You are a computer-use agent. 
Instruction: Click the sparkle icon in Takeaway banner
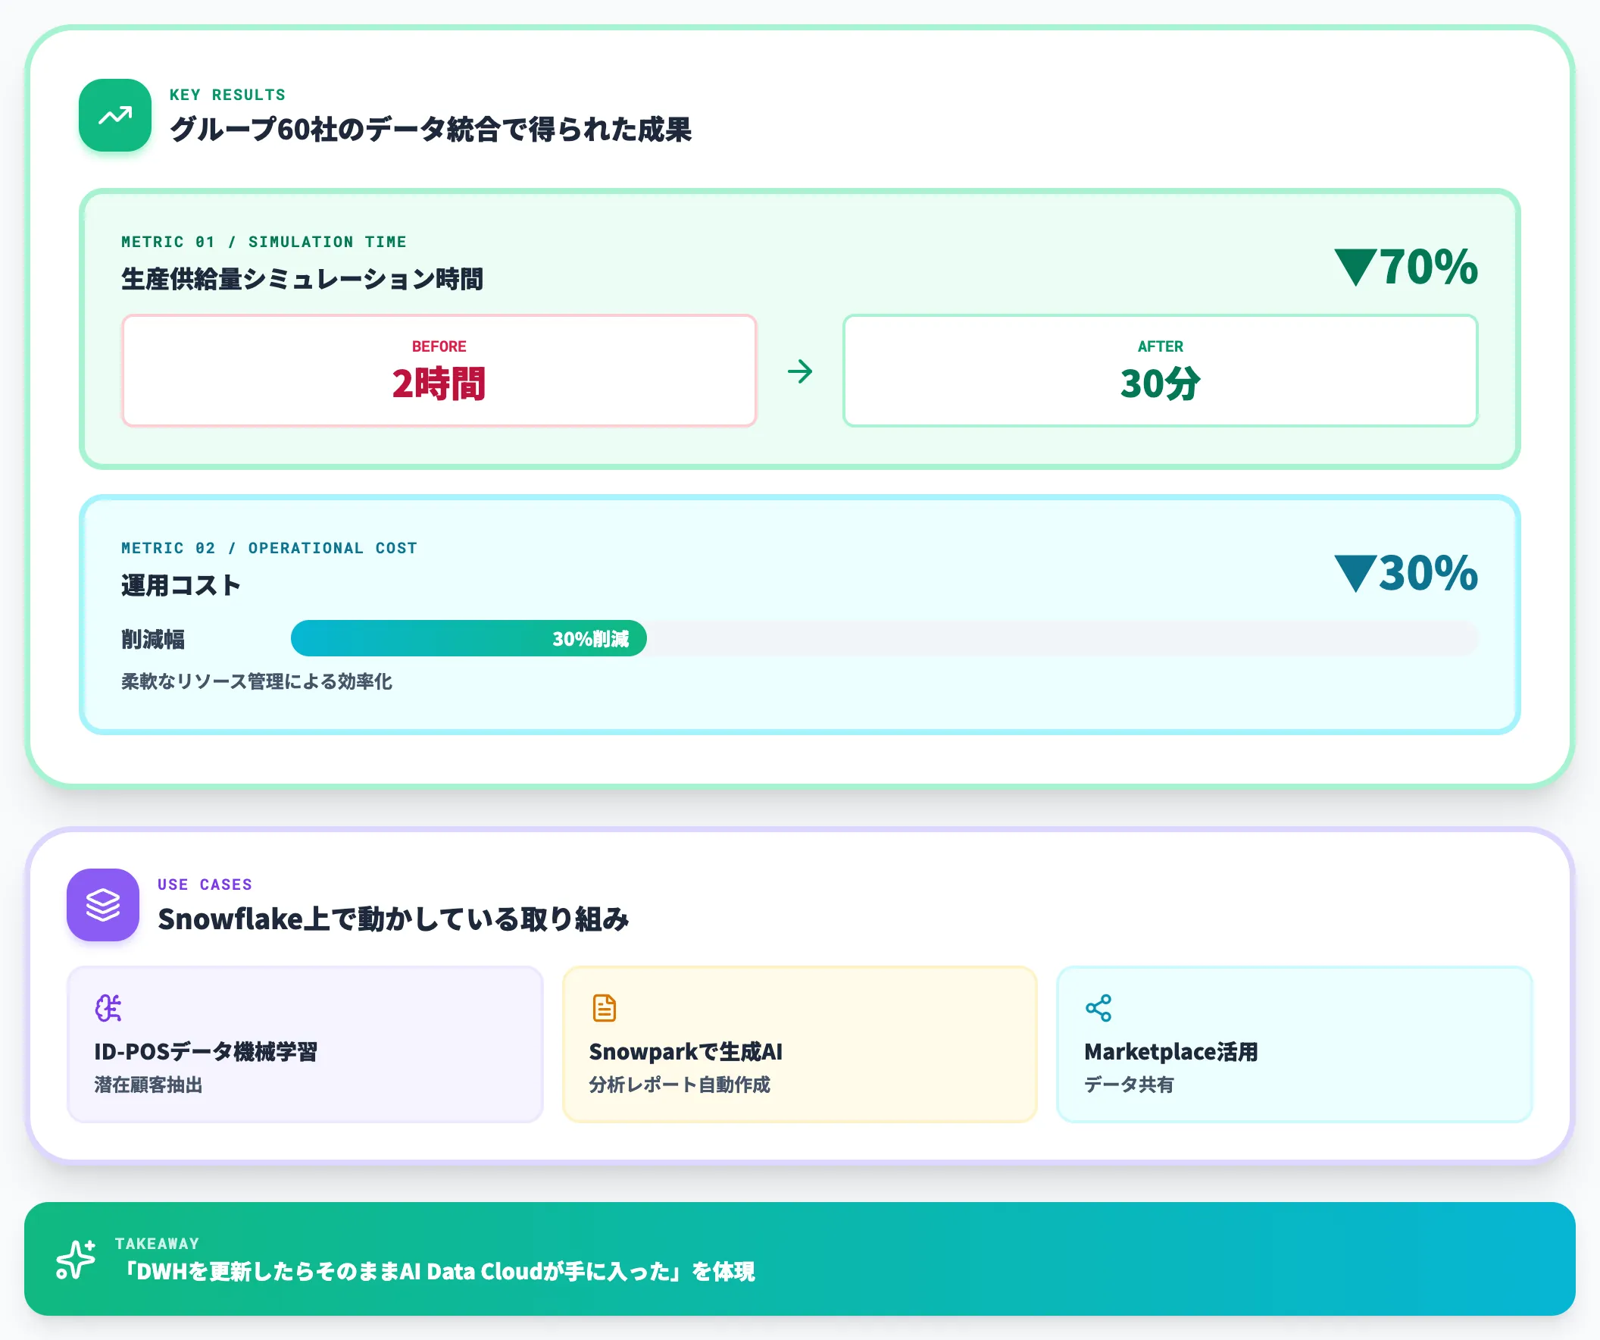[x=76, y=1259]
